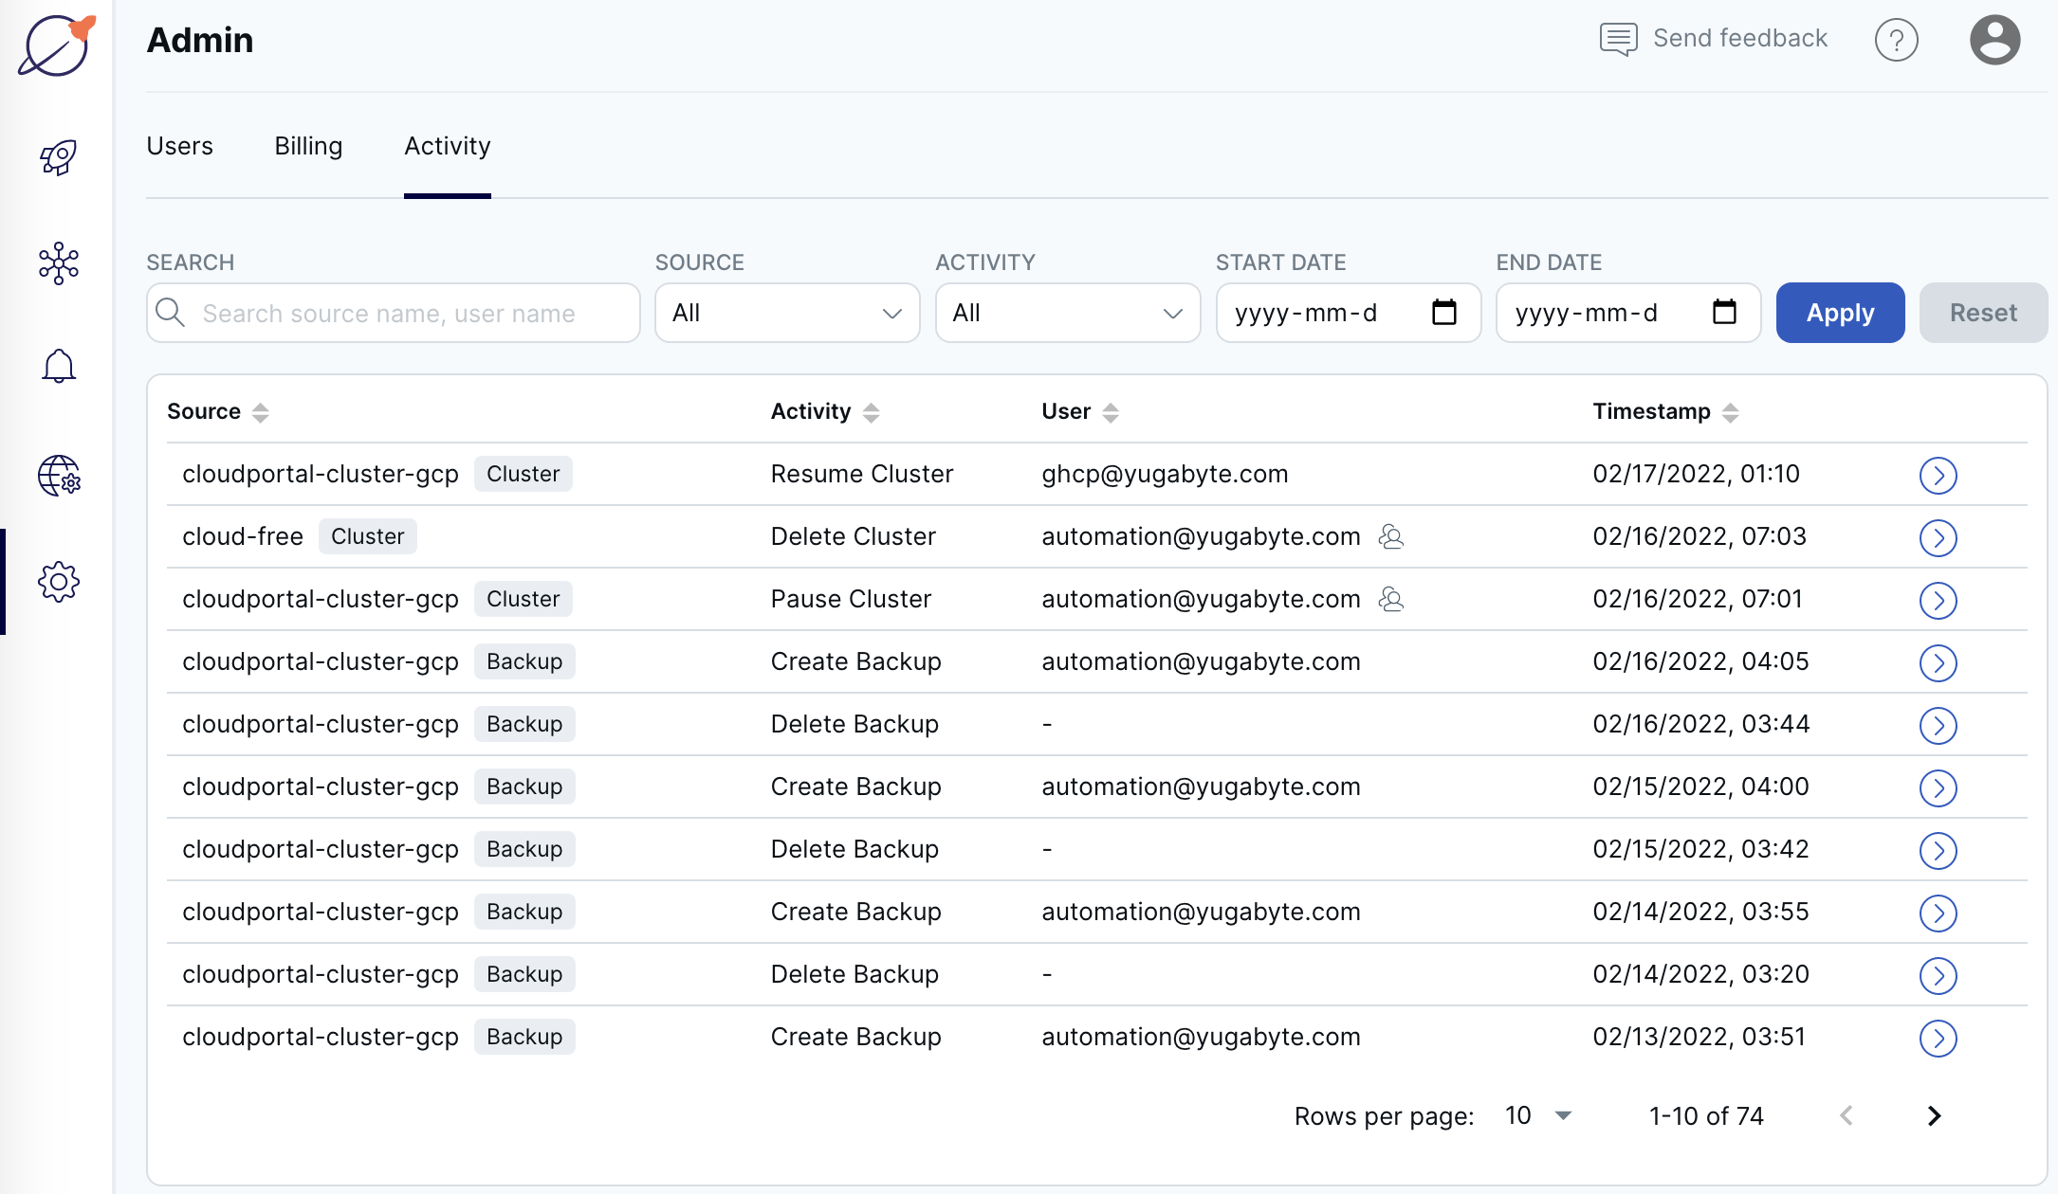Switch to the Billing tab
Screen dimensions: 2058x1194
pos(307,147)
